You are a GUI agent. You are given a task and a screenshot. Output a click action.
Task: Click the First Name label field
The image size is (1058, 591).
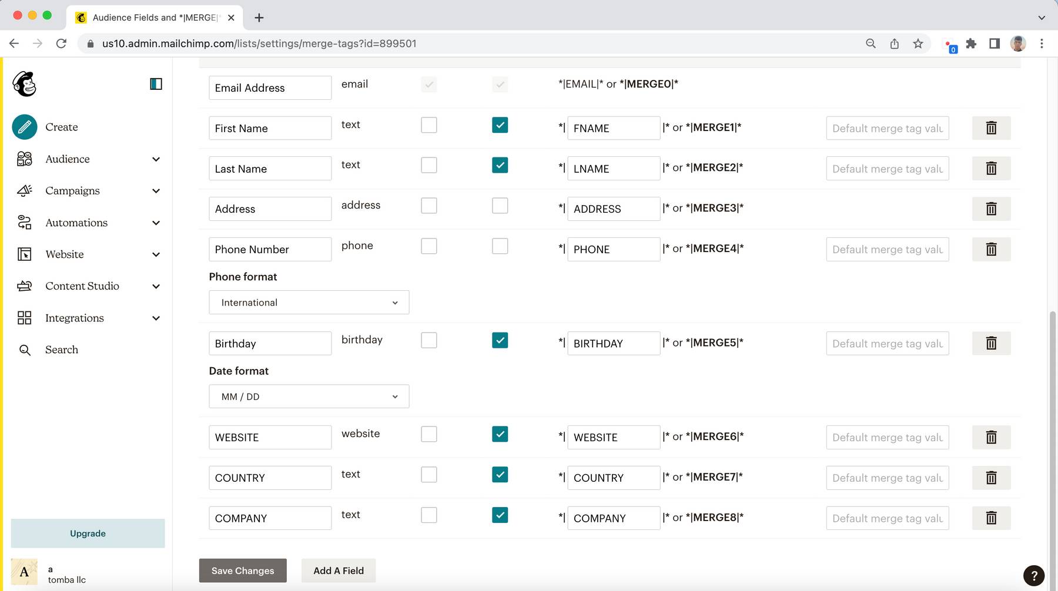click(x=270, y=128)
